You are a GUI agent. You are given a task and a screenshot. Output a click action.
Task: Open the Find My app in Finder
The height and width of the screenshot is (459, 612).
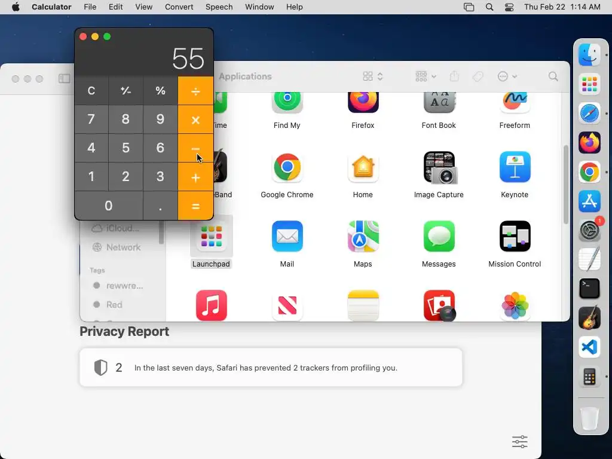pyautogui.click(x=287, y=102)
